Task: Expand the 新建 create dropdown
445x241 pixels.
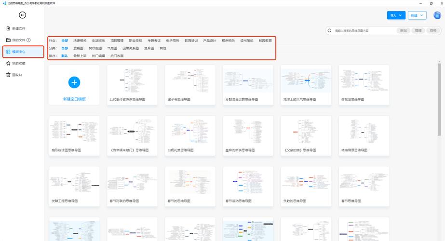Action: tap(417, 15)
